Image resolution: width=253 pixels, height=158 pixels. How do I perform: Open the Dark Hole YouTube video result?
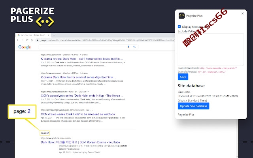pyautogui.click(x=80, y=142)
